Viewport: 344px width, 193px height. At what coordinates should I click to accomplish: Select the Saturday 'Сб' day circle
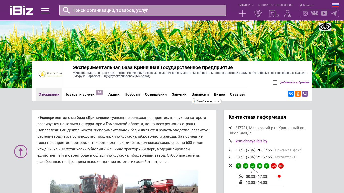click(x=274, y=166)
